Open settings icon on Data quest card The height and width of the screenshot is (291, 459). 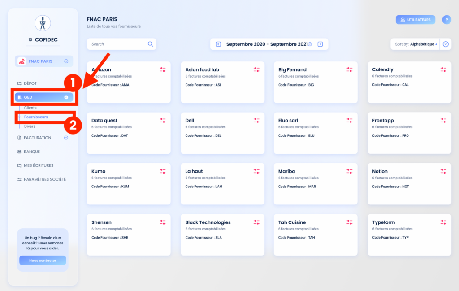pos(163,121)
